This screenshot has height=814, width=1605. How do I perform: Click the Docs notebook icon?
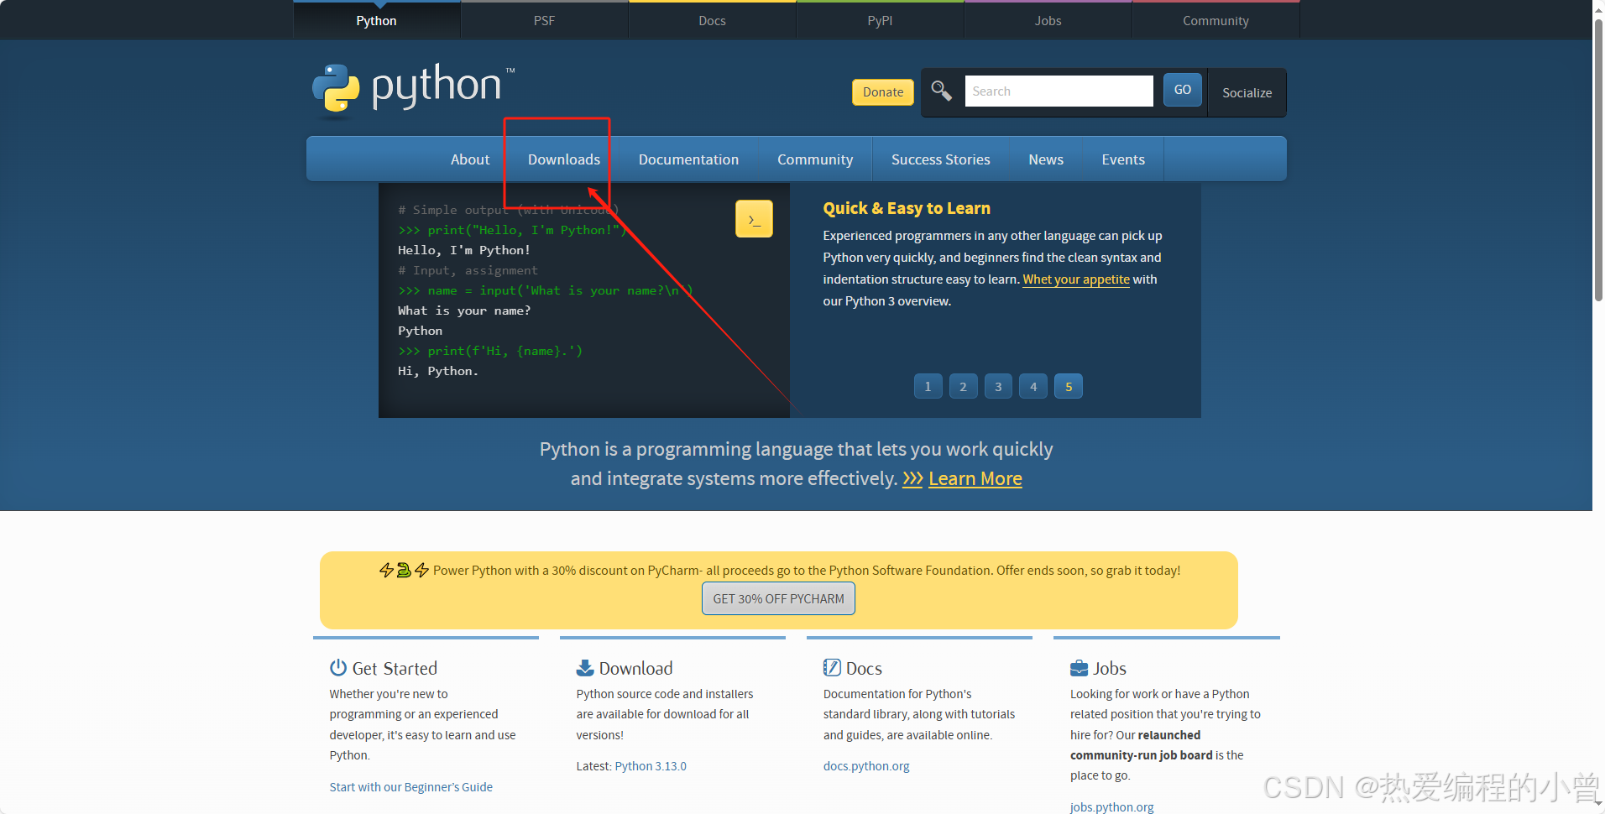pyautogui.click(x=832, y=668)
